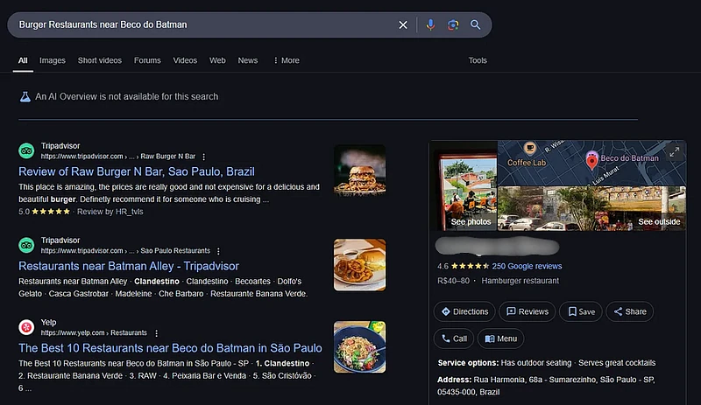Screen dimensions: 701x405
Task: Click the Beco do Batman red map pin
Action: (x=591, y=161)
